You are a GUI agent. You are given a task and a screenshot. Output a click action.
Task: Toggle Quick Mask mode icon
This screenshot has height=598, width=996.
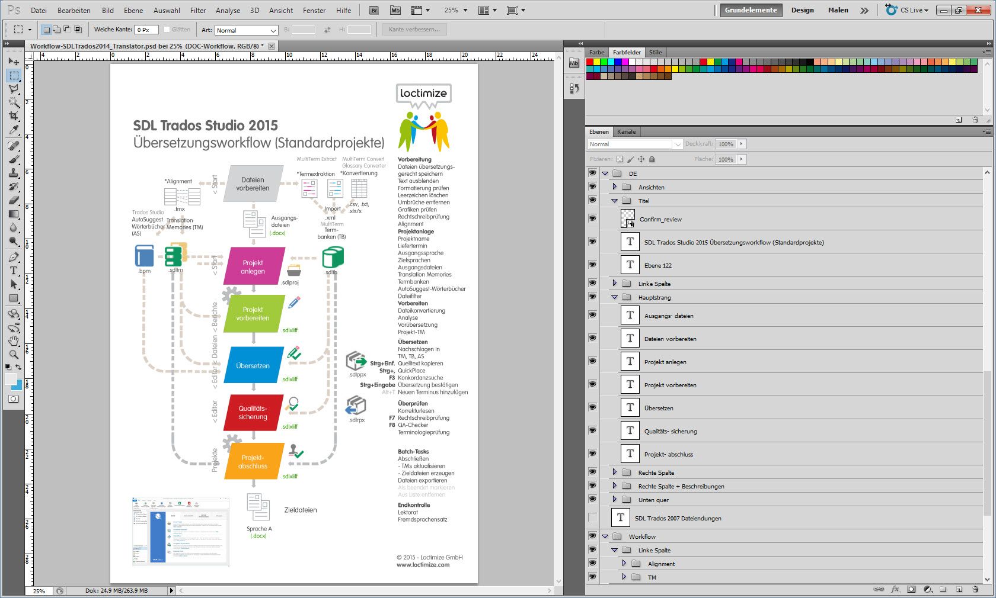pos(14,398)
